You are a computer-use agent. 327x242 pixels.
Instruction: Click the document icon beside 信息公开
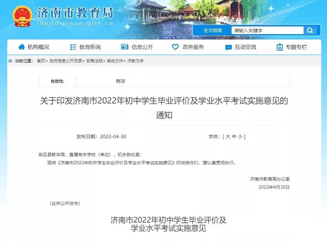coord(124,47)
